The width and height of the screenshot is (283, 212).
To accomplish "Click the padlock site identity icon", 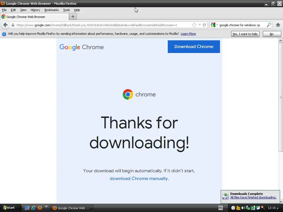I will click(x=13, y=25).
